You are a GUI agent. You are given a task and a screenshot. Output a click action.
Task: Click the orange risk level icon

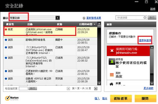[x=112, y=75]
